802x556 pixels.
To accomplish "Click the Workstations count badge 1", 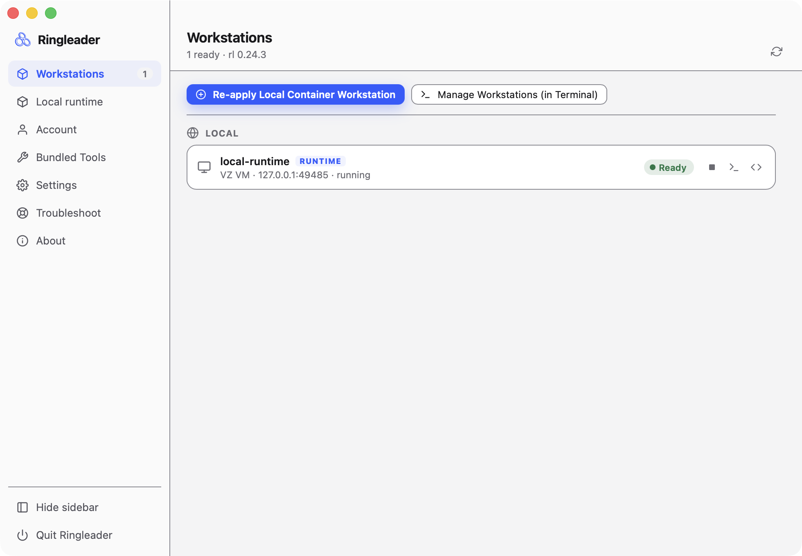I will [x=144, y=74].
